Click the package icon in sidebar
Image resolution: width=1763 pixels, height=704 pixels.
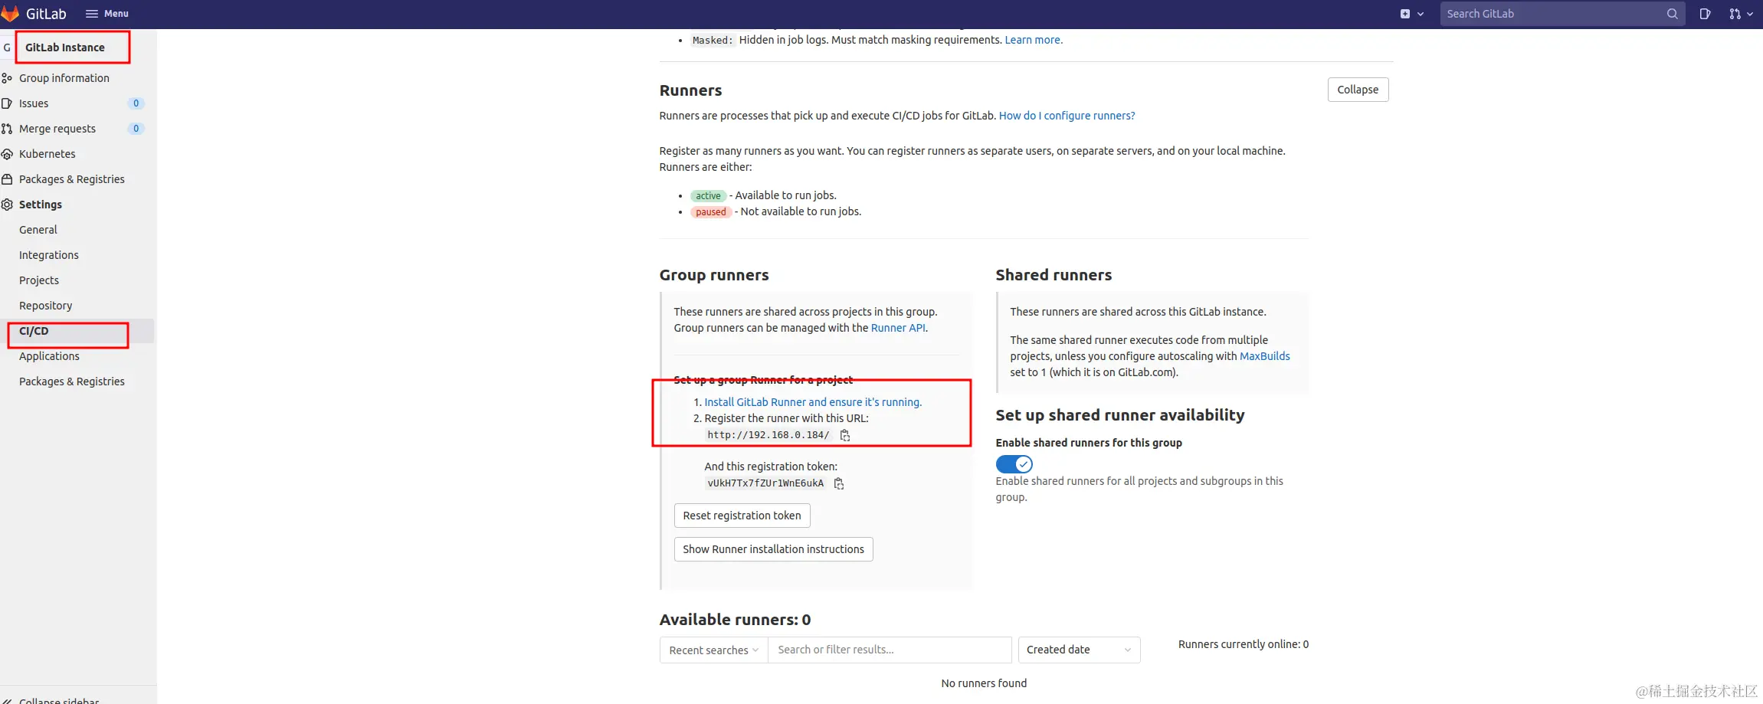point(7,179)
